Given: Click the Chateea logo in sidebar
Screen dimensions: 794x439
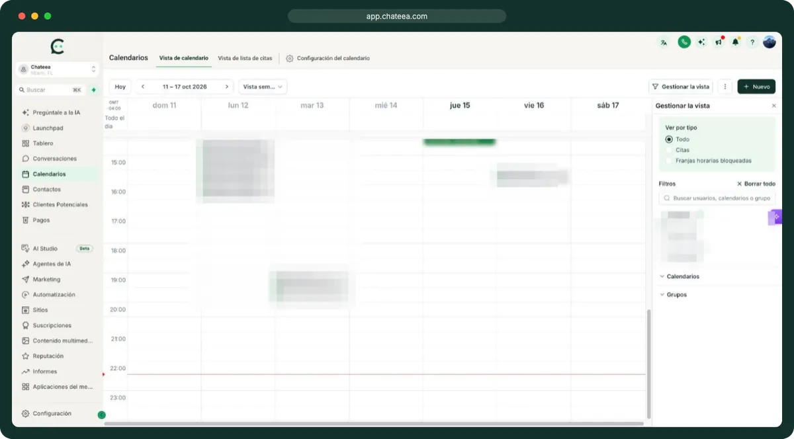Looking at the screenshot, I should (x=58, y=46).
